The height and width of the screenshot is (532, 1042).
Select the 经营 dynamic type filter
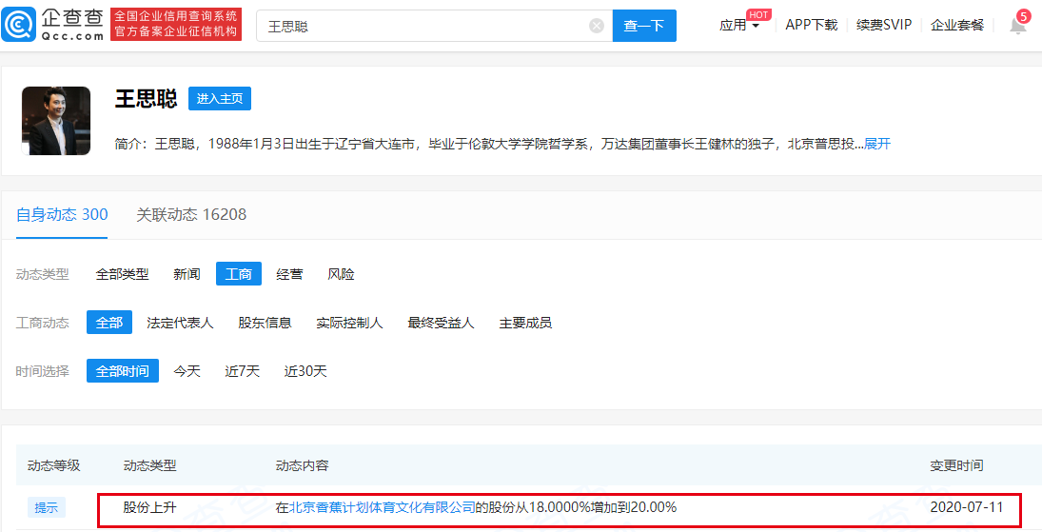tap(289, 274)
